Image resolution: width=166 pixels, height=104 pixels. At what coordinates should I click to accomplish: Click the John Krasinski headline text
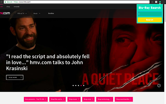[x=48, y=62]
